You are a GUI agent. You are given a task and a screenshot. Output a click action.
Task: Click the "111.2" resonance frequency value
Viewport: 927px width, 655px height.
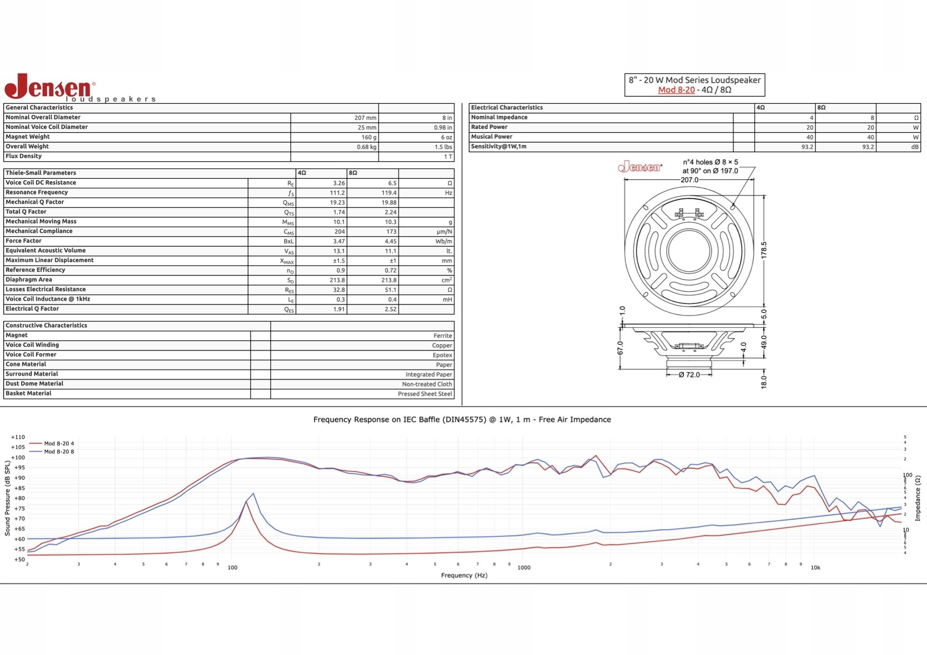point(337,193)
